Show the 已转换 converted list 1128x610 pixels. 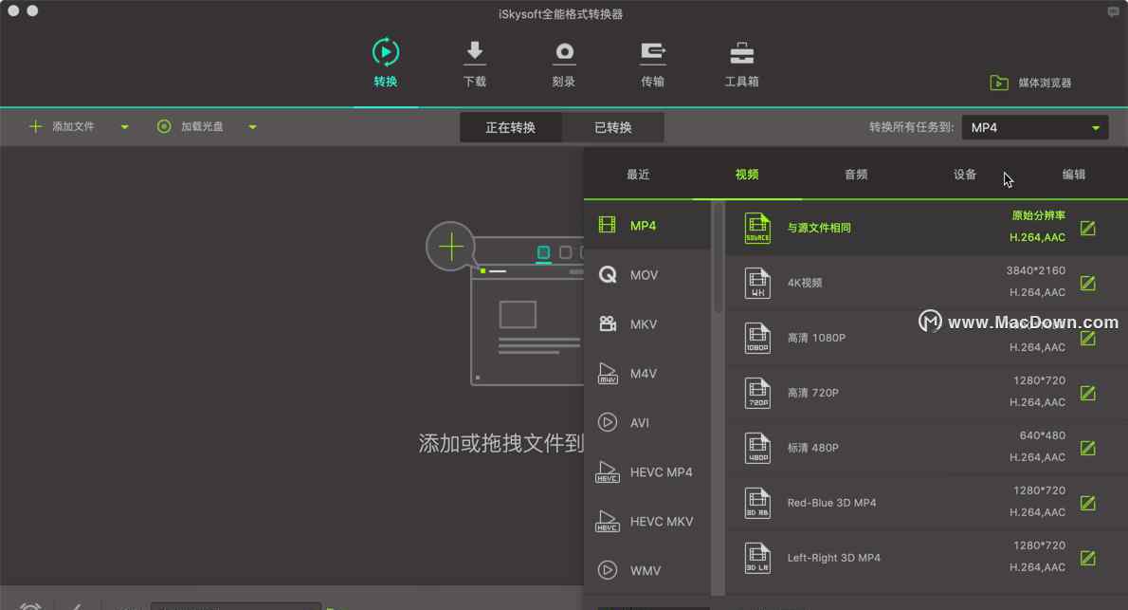[x=613, y=127]
